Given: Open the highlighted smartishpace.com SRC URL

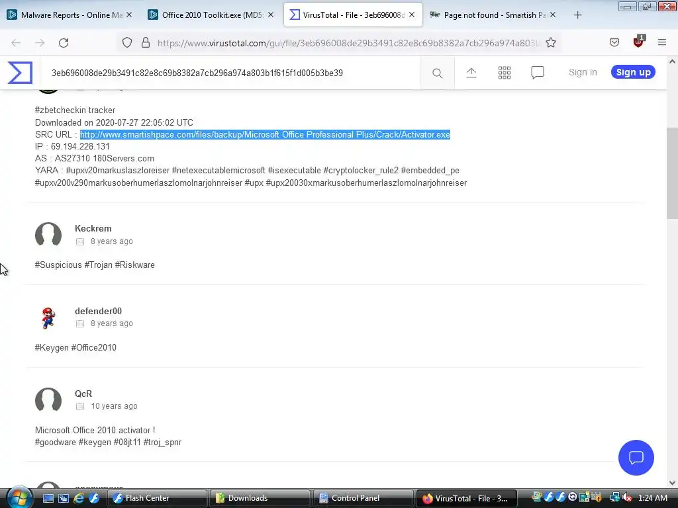Looking at the screenshot, I should point(265,135).
